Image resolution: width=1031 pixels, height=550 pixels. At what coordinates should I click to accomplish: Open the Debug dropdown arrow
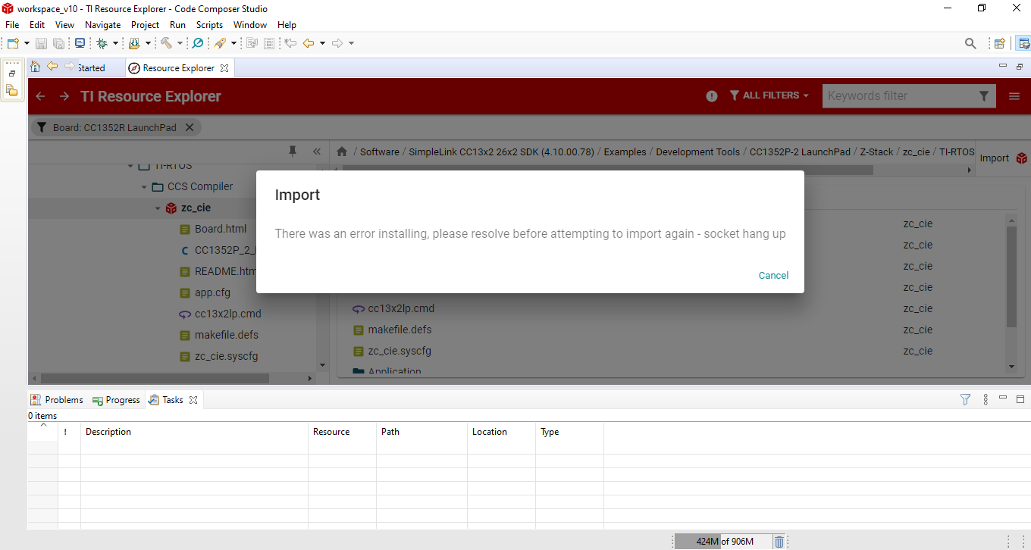click(115, 43)
